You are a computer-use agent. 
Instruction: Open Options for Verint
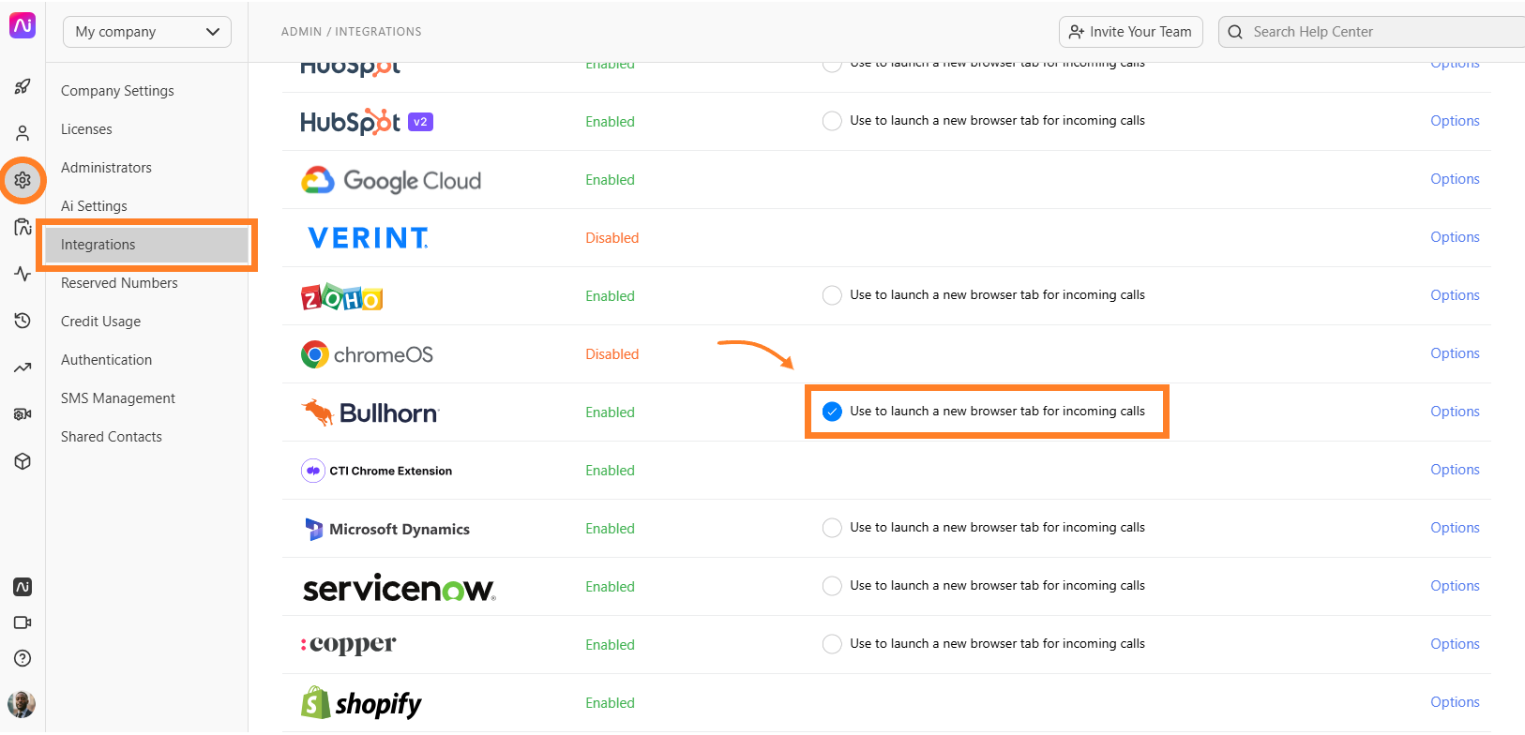[1455, 237]
